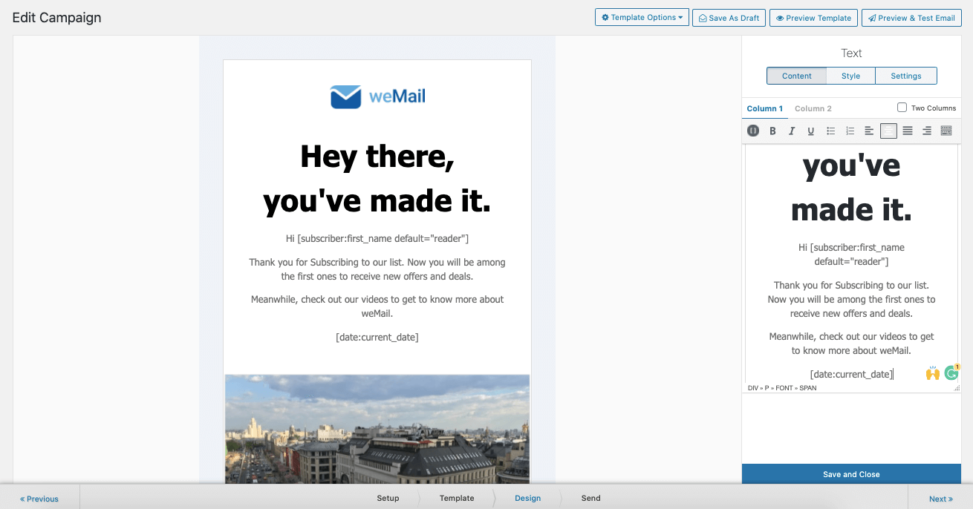
Task: Apply underline formatting
Action: (x=811, y=131)
